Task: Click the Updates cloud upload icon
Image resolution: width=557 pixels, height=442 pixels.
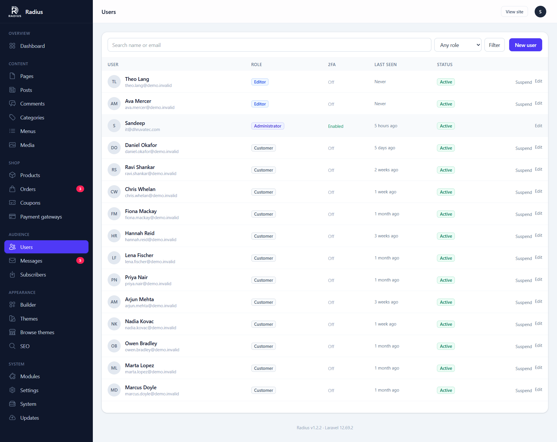Action: pyautogui.click(x=12, y=418)
